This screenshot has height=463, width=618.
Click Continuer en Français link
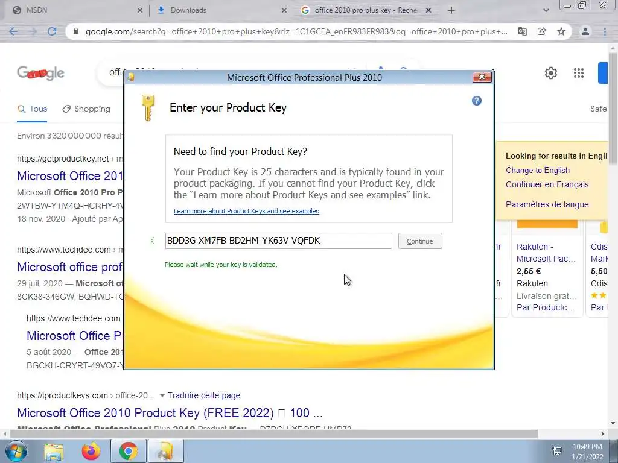(x=547, y=184)
